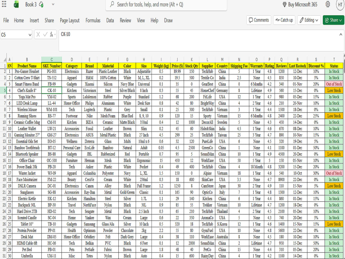The height and width of the screenshot is (259, 345).
Task: Open the Home tab
Action: pyautogui.click(x=19, y=20)
